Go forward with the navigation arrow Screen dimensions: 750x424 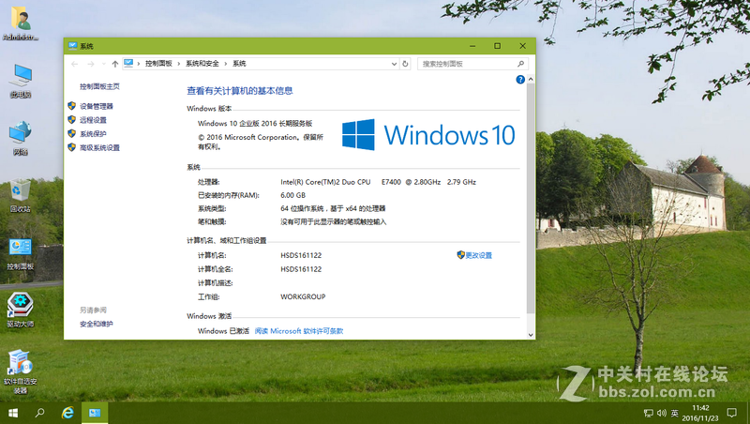[90, 64]
